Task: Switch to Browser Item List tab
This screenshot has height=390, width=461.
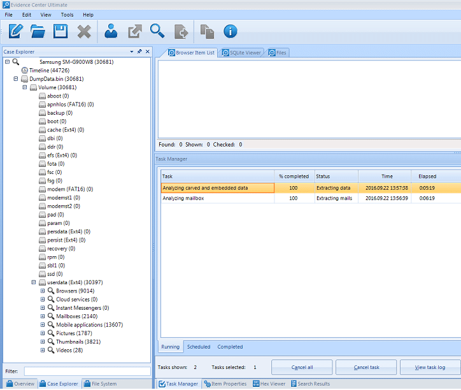Action: 192,53
